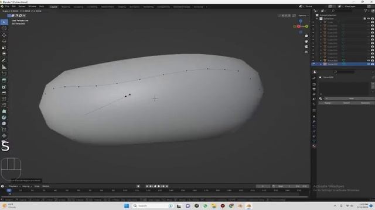The width and height of the screenshot is (375, 210).
Task: Toggle render camera icon on Collection row
Action: 373,19
